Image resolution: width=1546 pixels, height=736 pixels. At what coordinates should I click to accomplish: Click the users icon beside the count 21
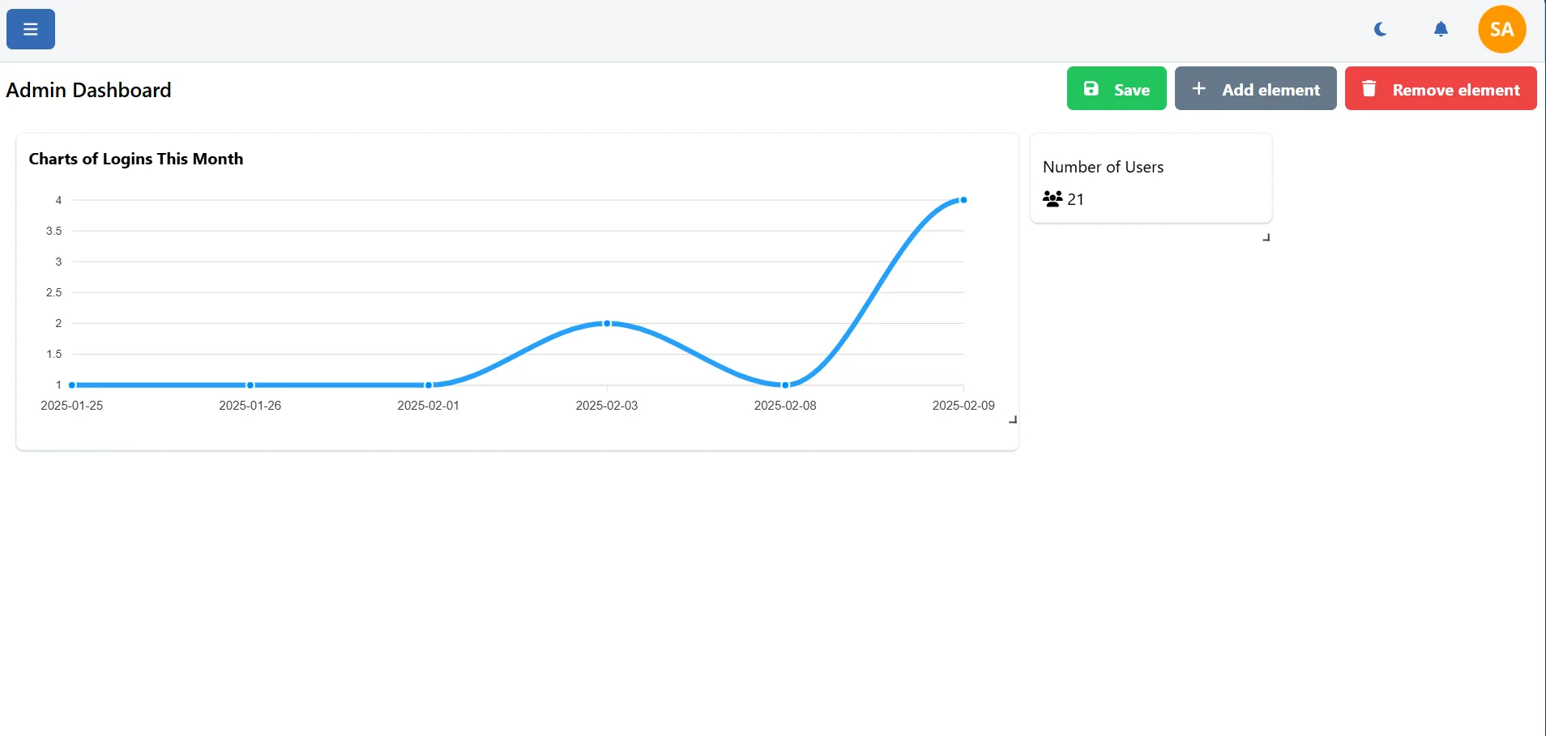(1051, 198)
